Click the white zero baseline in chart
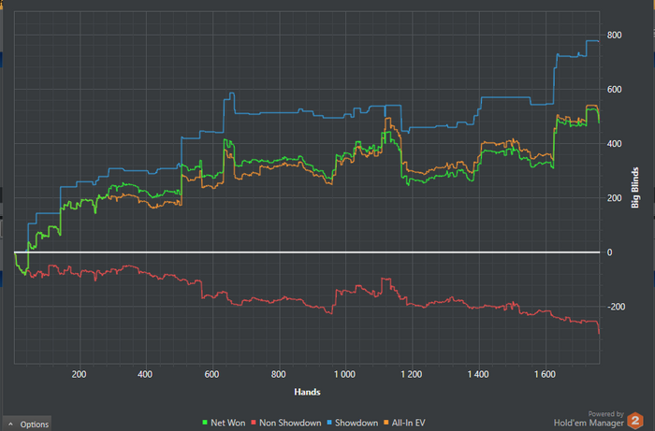This screenshot has width=655, height=431. point(307,252)
